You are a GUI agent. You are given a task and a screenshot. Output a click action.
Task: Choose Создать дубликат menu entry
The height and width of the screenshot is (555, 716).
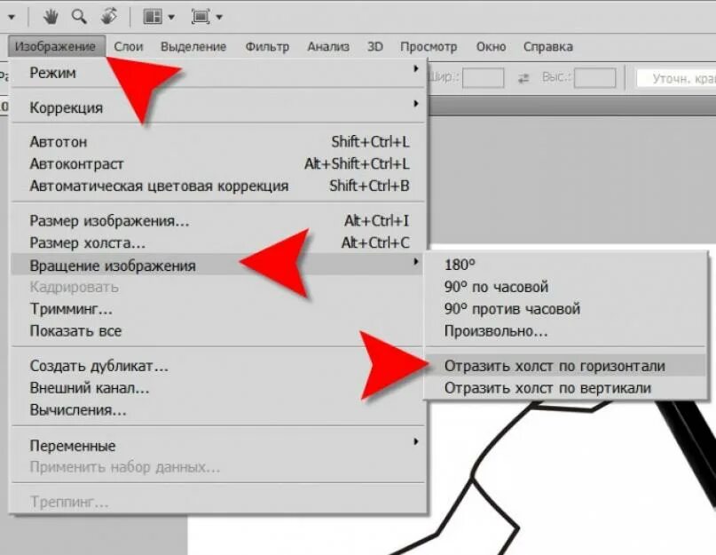218,366
